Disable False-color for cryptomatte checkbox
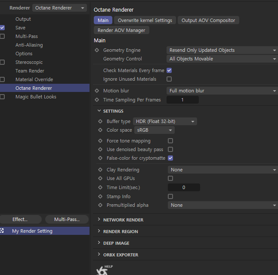The width and height of the screenshot is (278, 275). 170,158
